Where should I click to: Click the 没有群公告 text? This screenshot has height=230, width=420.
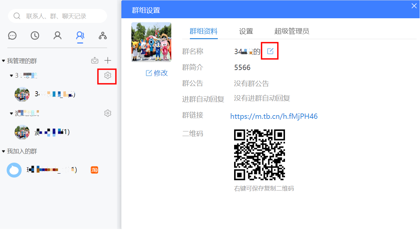251,83
